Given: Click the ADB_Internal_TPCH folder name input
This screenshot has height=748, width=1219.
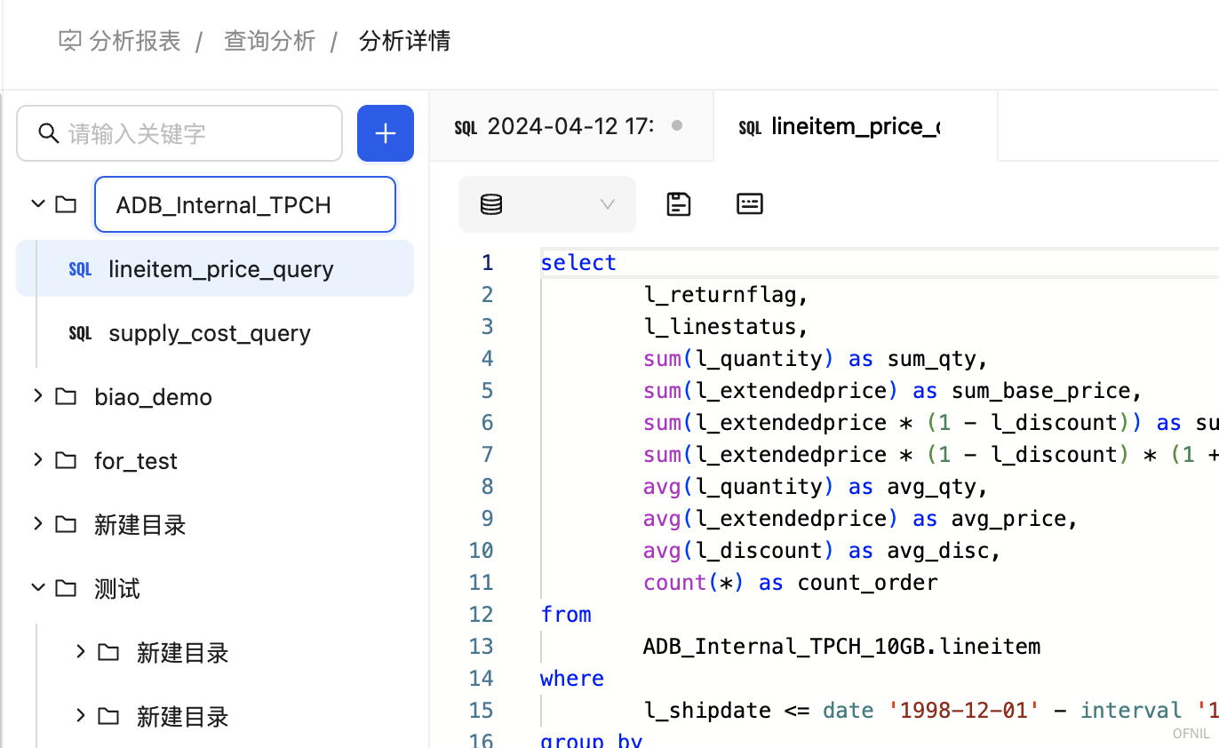Looking at the screenshot, I should tap(245, 204).
